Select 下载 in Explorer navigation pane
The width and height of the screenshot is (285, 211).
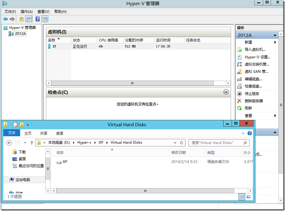click(x=22, y=152)
